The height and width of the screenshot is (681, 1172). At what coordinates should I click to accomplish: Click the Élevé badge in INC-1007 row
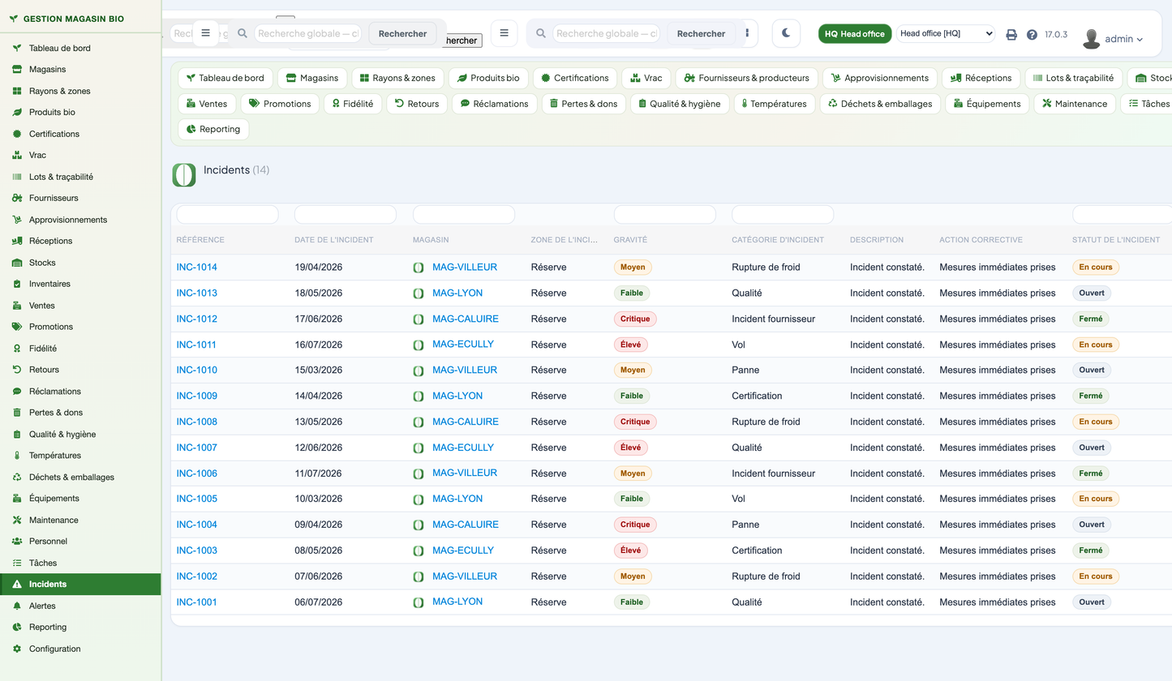[631, 448]
